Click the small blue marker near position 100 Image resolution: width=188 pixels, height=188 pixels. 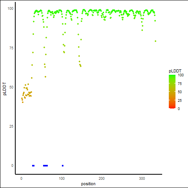tap(63, 166)
